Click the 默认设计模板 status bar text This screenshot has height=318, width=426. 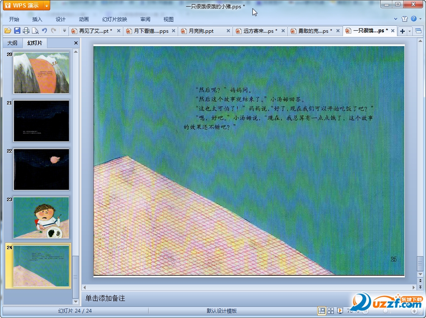[x=221, y=311]
